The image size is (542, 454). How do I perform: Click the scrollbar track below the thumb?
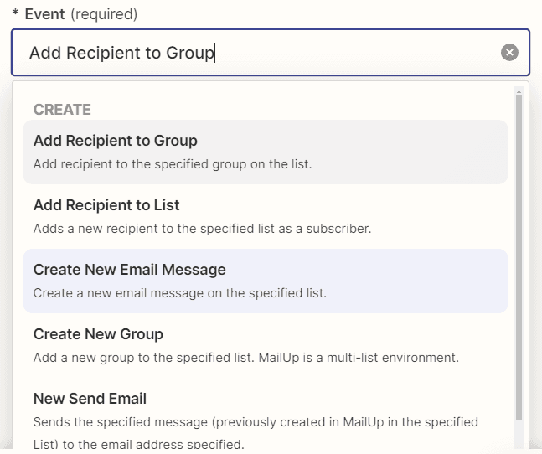(519, 431)
